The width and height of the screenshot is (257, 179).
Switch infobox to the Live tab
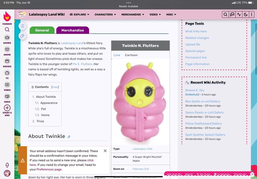117,55
